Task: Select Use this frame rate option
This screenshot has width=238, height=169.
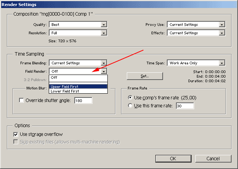Action: (x=130, y=105)
